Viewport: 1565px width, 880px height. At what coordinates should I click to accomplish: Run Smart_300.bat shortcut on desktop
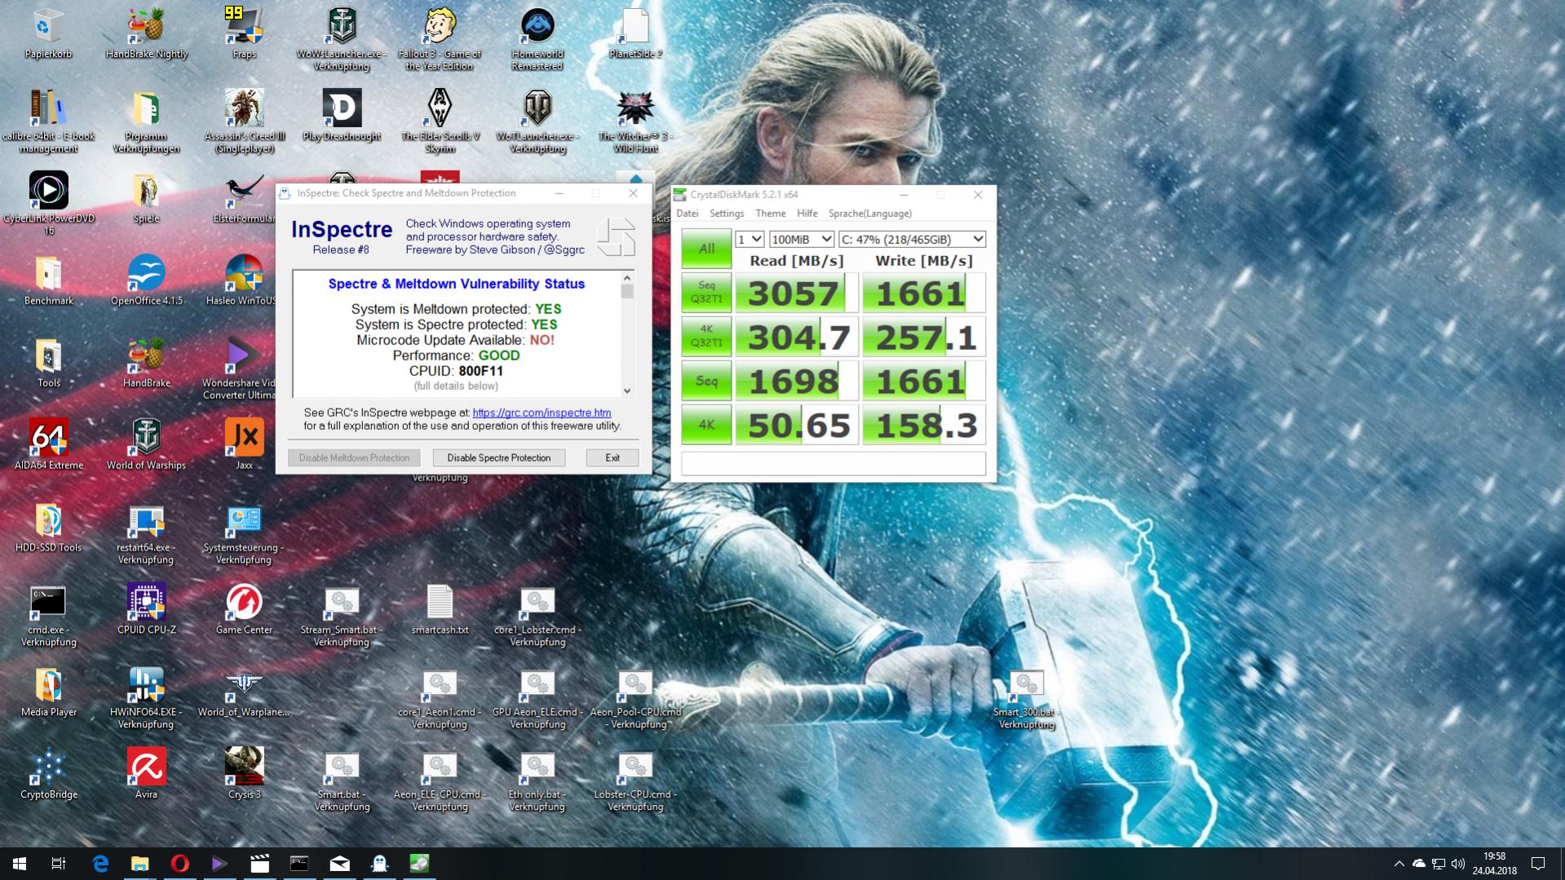coord(1026,697)
